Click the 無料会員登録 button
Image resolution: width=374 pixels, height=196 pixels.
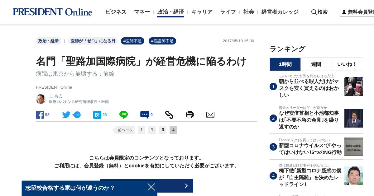point(357,12)
